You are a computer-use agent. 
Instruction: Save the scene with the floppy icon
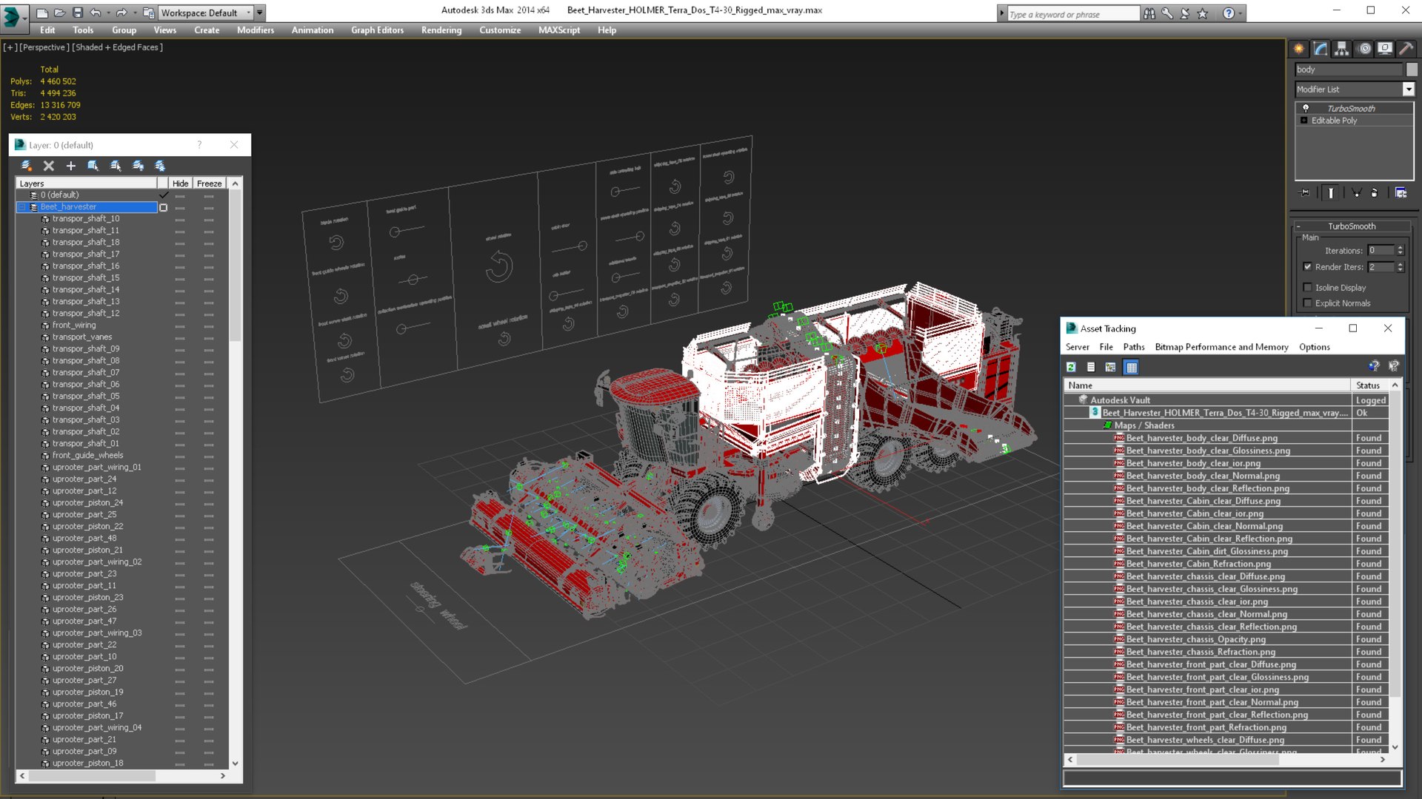click(78, 13)
